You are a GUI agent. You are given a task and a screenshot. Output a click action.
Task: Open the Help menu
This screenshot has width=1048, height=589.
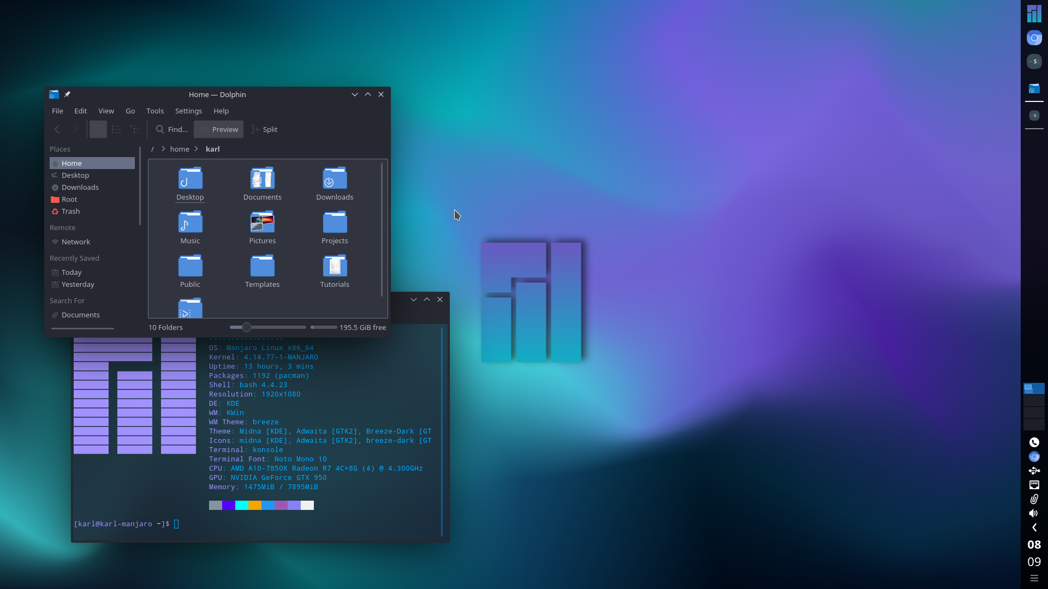click(221, 111)
